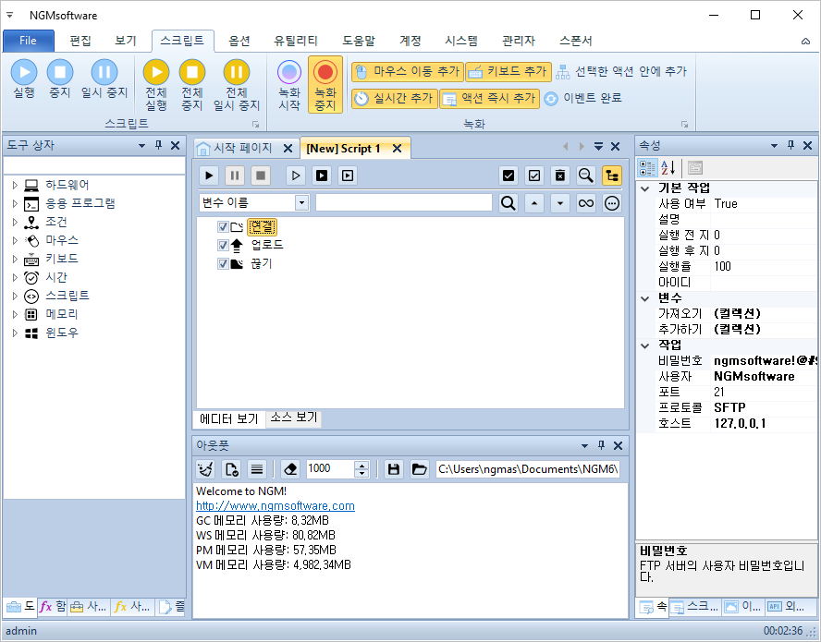821x642 pixels.
Task: Collapse the 변수 property group
Action: (645, 298)
